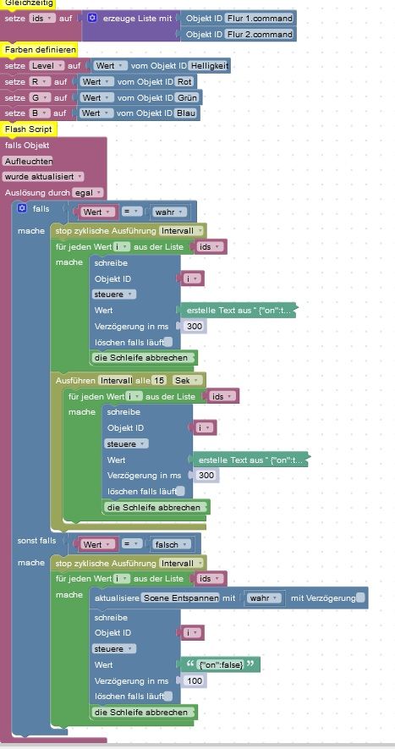Open the 'Level' variable dropdown
This screenshot has width=395, height=749.
[47, 65]
